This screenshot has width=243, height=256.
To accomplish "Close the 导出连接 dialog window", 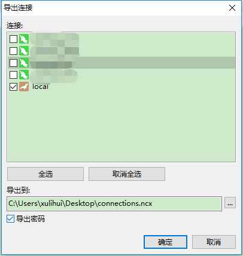I will (x=232, y=8).
